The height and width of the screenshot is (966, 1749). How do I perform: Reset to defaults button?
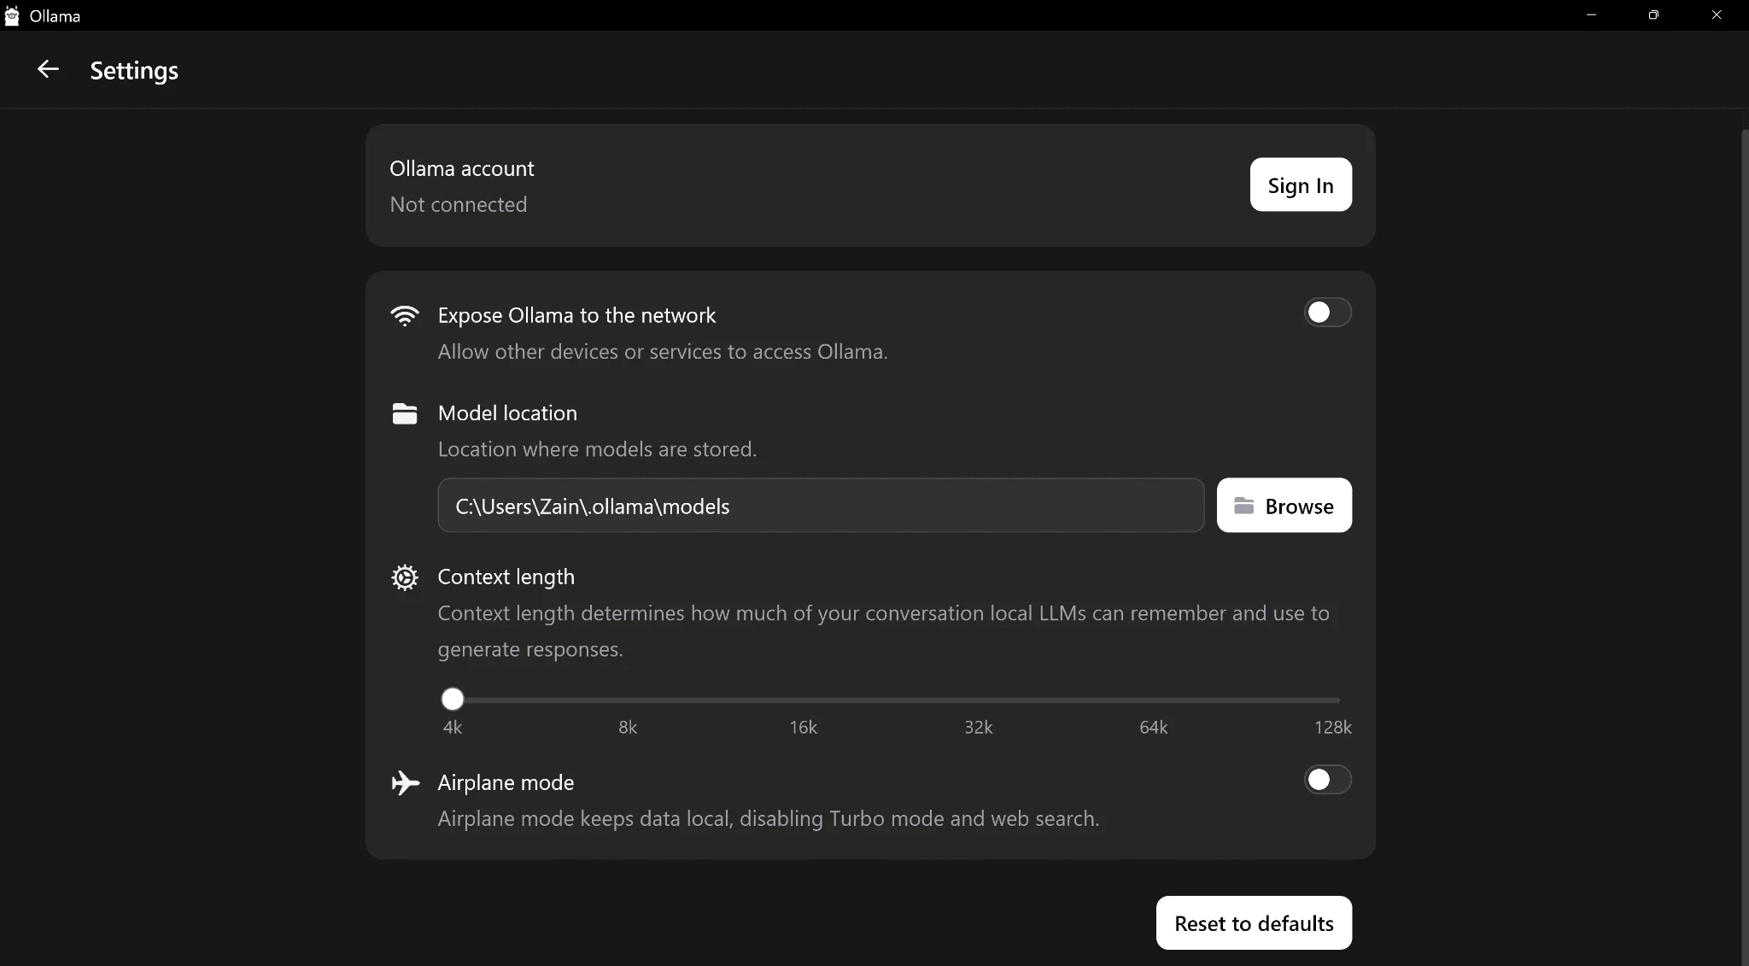coord(1253,923)
